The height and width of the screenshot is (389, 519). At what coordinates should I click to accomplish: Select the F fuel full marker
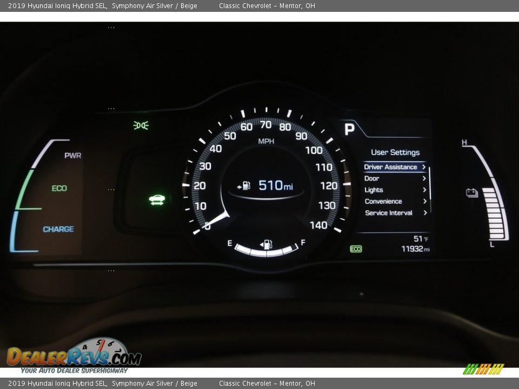303,243
